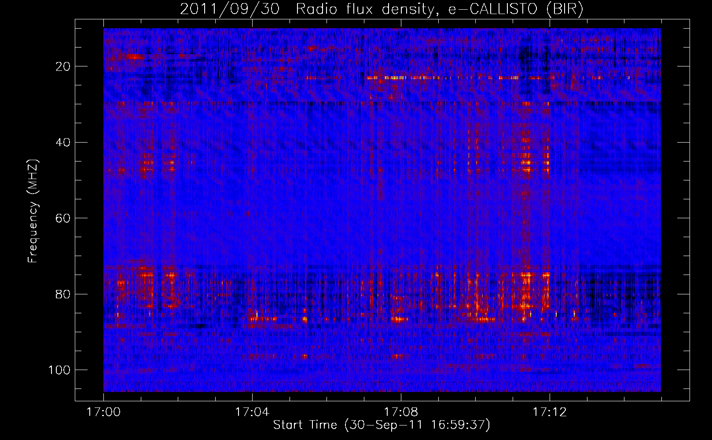712x440 pixels.
Task: Click the 17:12 time tick label
Action: tap(550, 412)
